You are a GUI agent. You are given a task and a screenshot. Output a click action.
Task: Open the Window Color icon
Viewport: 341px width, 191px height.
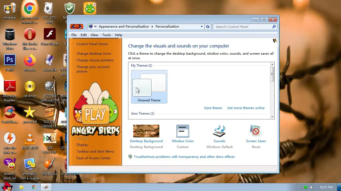[183, 131]
